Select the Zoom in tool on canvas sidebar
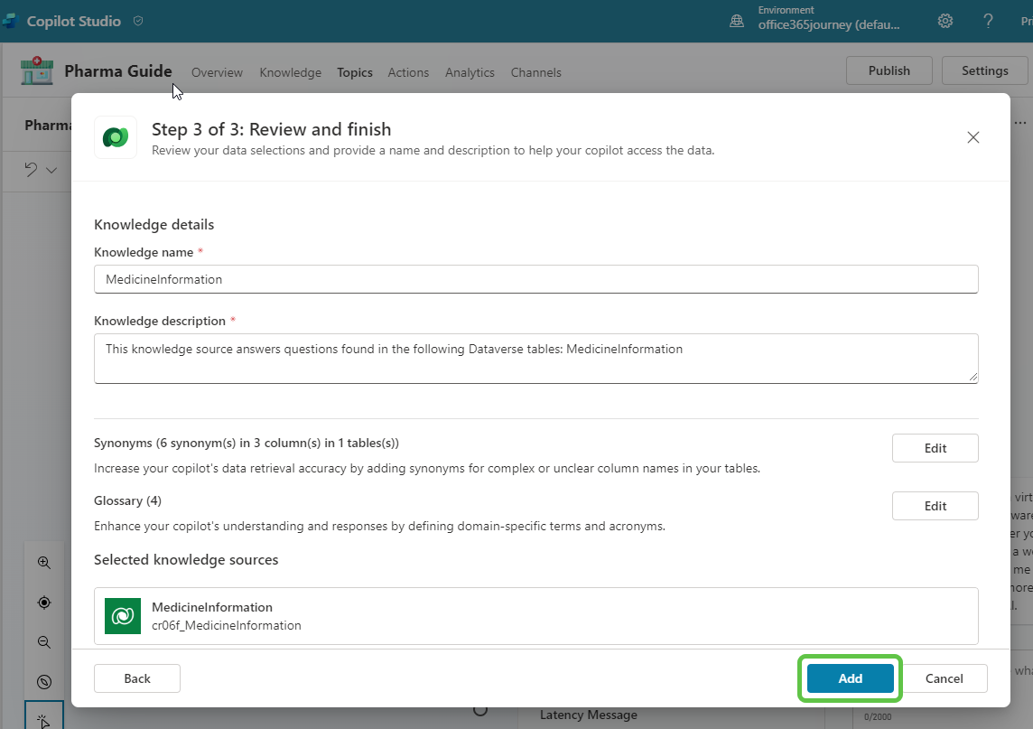This screenshot has width=1033, height=729. click(x=43, y=562)
